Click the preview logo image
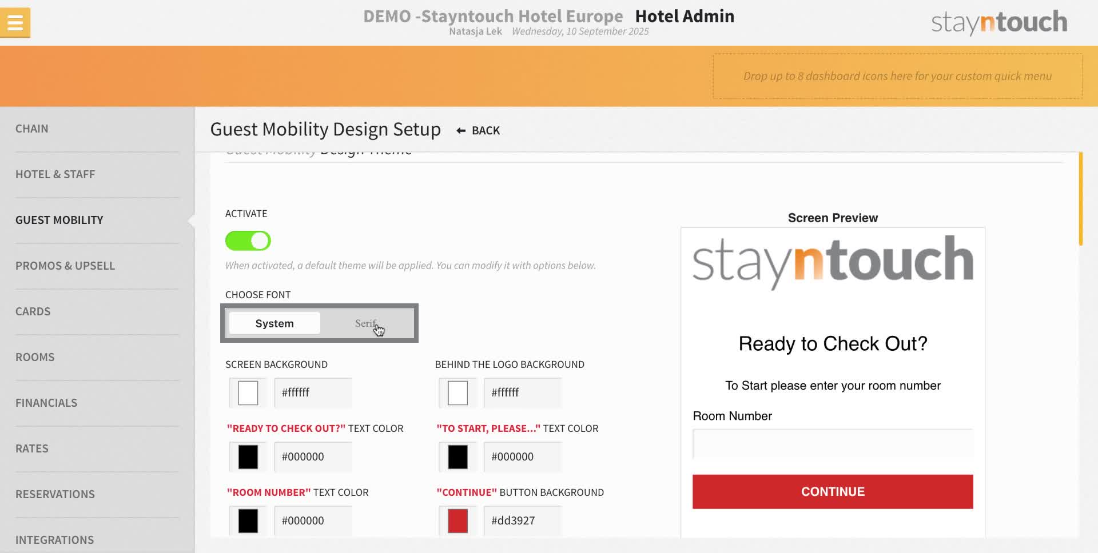The image size is (1098, 553). point(833,262)
